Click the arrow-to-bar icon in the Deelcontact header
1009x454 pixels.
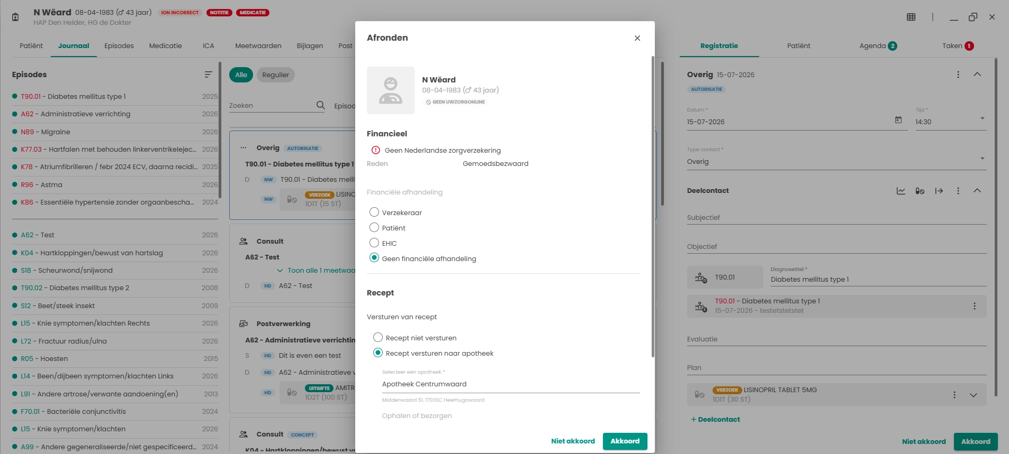[939, 191]
